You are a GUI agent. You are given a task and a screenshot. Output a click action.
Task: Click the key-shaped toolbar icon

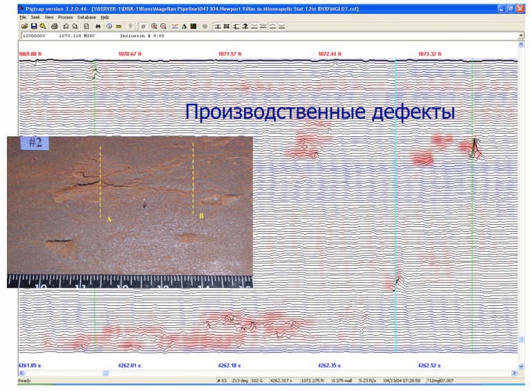pyautogui.click(x=43, y=26)
